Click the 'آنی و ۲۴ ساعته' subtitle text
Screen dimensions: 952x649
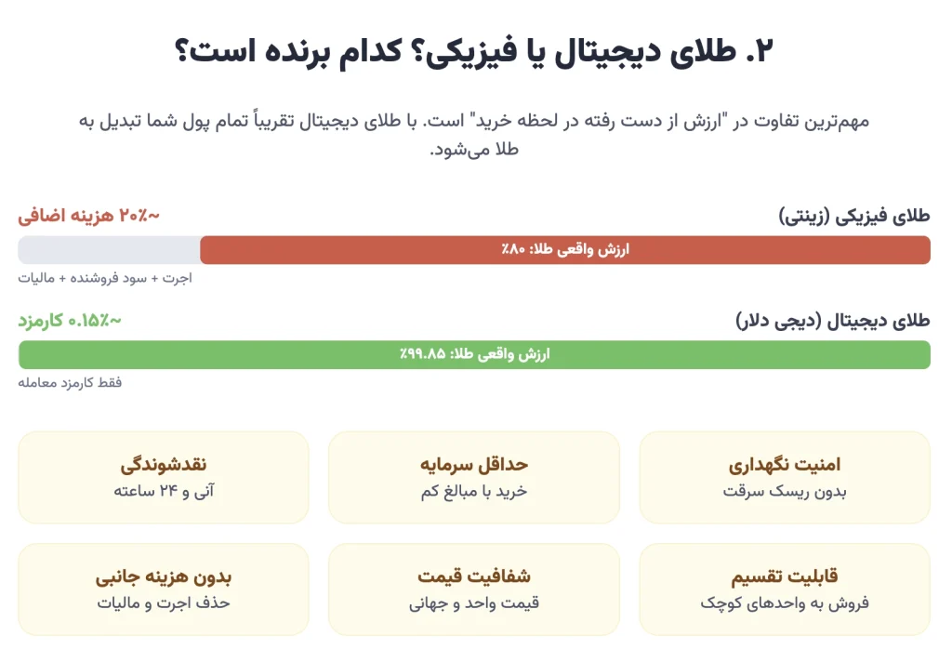[x=163, y=491]
